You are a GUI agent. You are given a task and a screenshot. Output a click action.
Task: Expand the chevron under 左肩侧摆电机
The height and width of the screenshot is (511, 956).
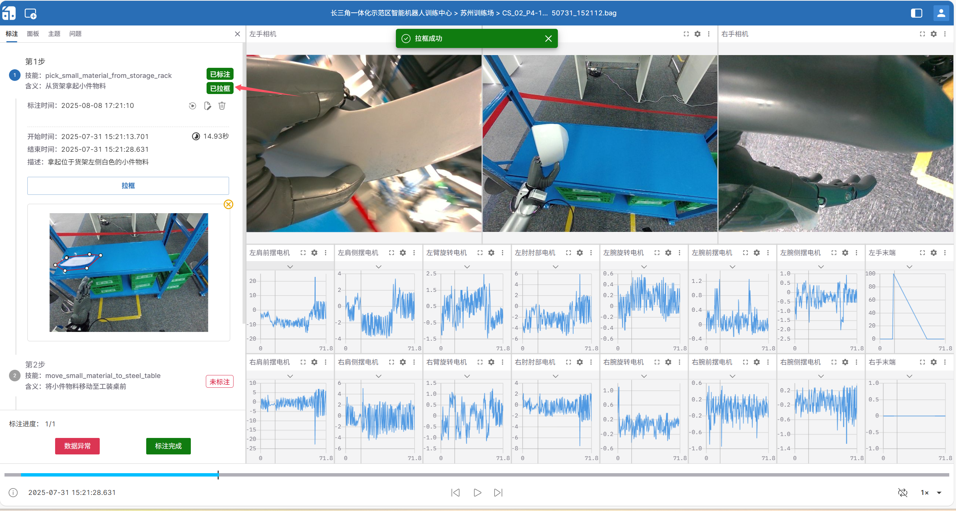click(378, 267)
